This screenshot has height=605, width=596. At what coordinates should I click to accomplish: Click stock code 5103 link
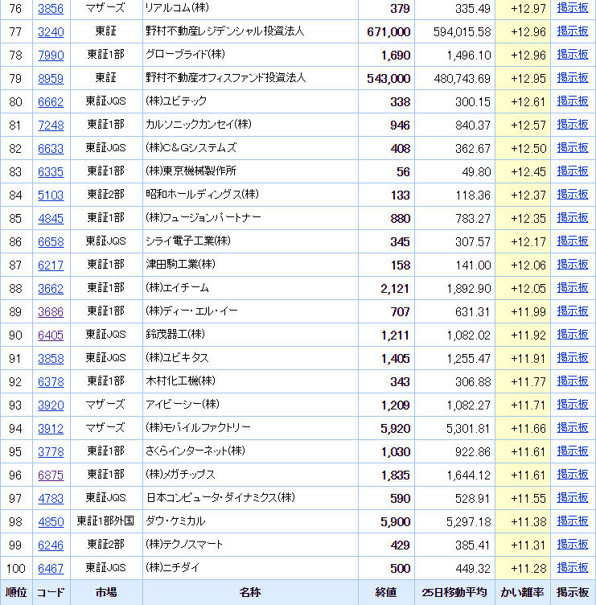51,195
